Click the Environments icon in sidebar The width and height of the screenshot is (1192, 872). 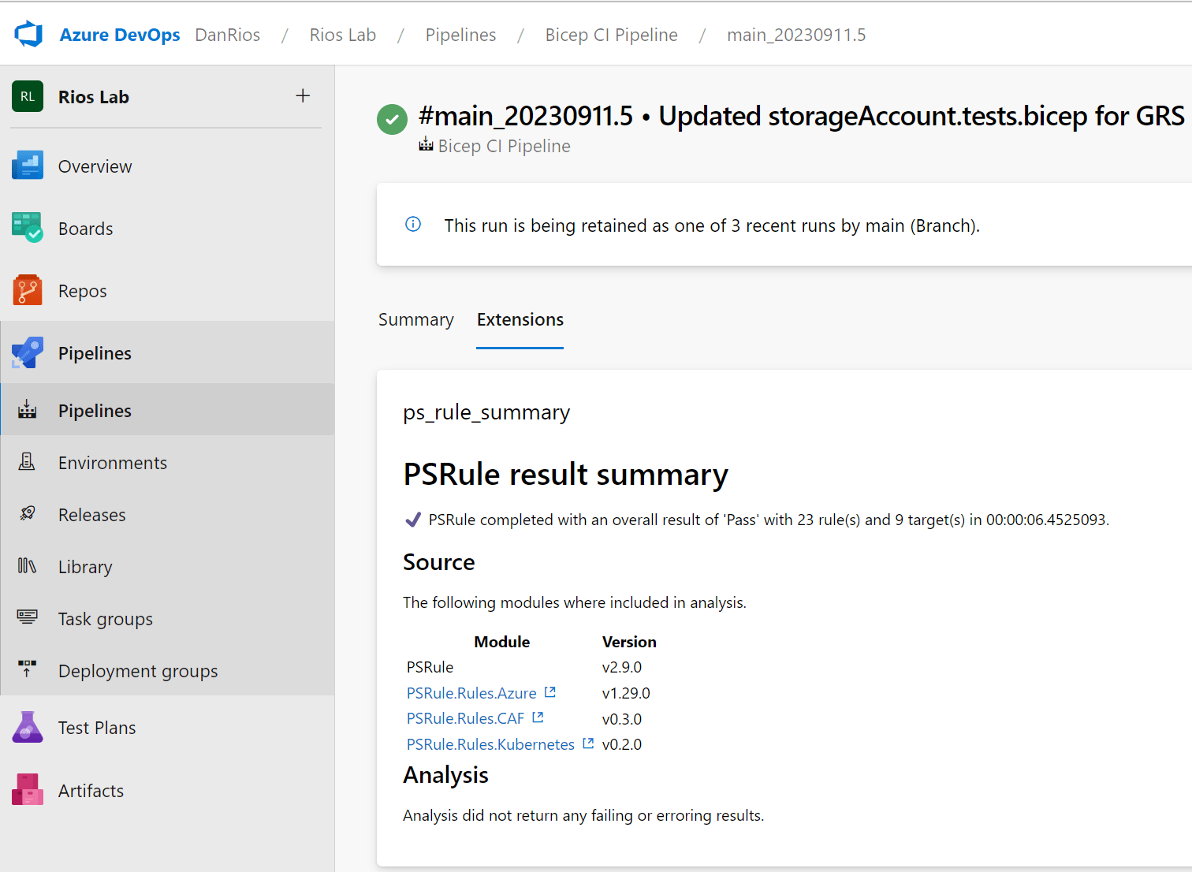pos(28,462)
